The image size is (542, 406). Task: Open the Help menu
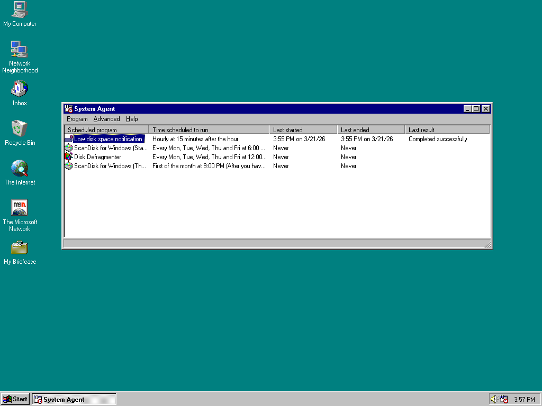tap(132, 119)
